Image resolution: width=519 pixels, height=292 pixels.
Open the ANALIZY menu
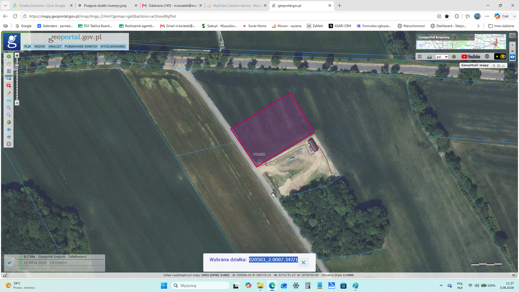pyautogui.click(x=55, y=47)
